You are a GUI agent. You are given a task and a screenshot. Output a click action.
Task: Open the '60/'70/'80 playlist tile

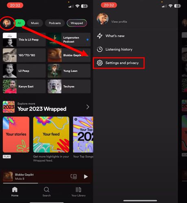24,55
